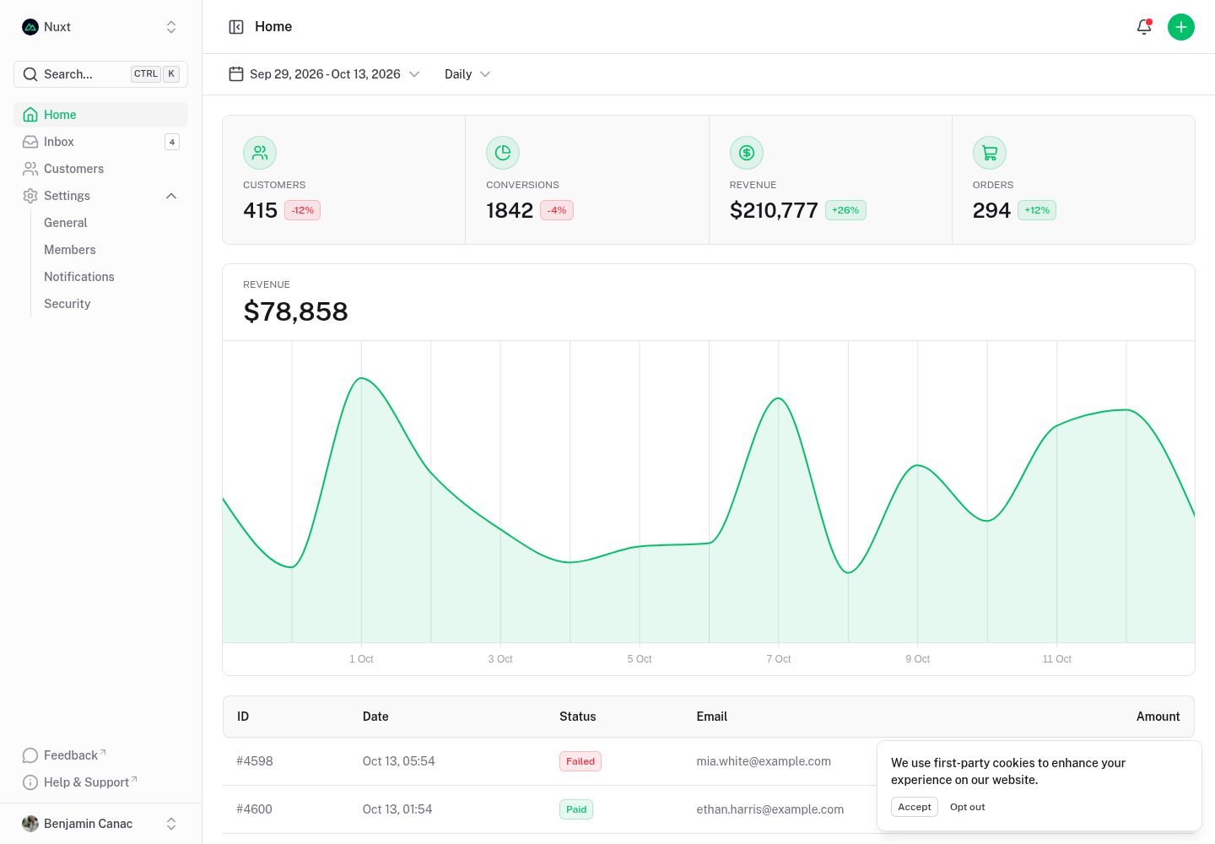
Task: Click the Amount column header
Action: pos(1158,717)
